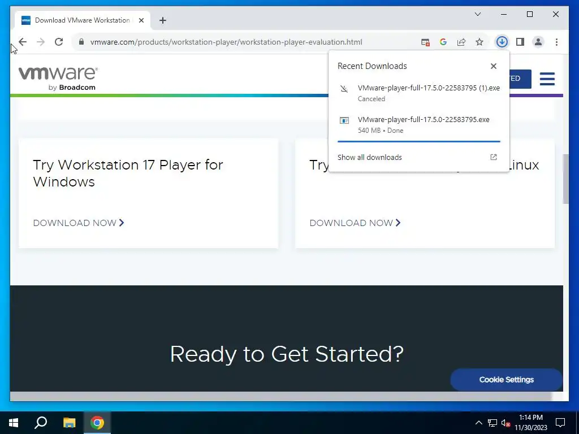Click the Chrome taskbar icon
Screen dimensions: 579x434
coord(97,423)
